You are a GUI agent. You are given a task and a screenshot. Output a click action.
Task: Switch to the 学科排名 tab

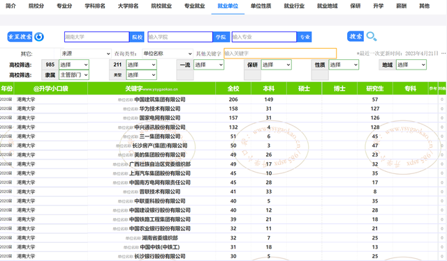click(95, 6)
